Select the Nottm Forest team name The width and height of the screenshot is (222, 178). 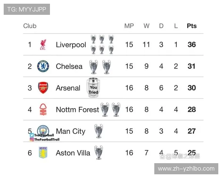tap(77, 109)
